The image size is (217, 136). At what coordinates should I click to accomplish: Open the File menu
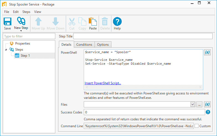[7, 12]
